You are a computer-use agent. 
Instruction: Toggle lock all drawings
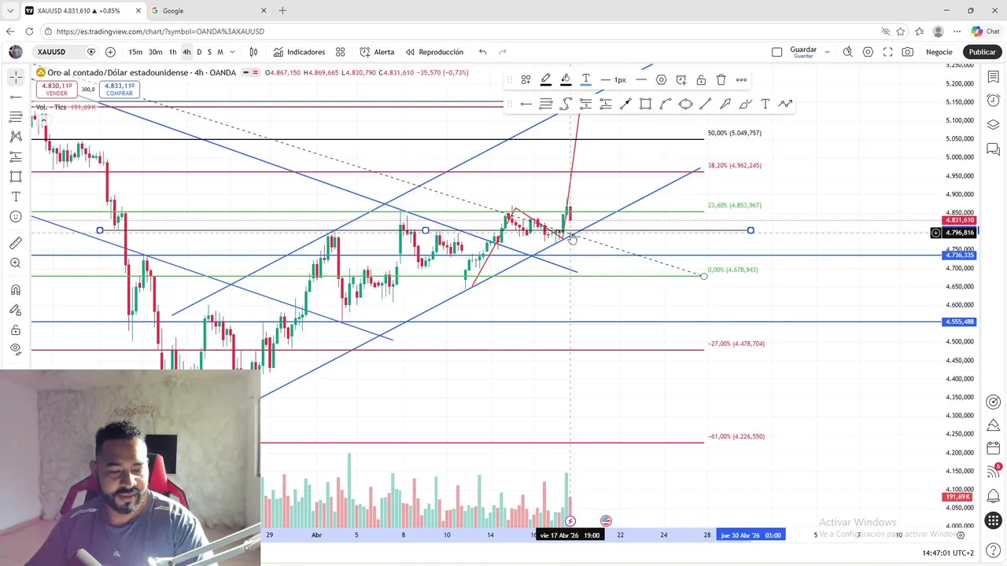16,330
